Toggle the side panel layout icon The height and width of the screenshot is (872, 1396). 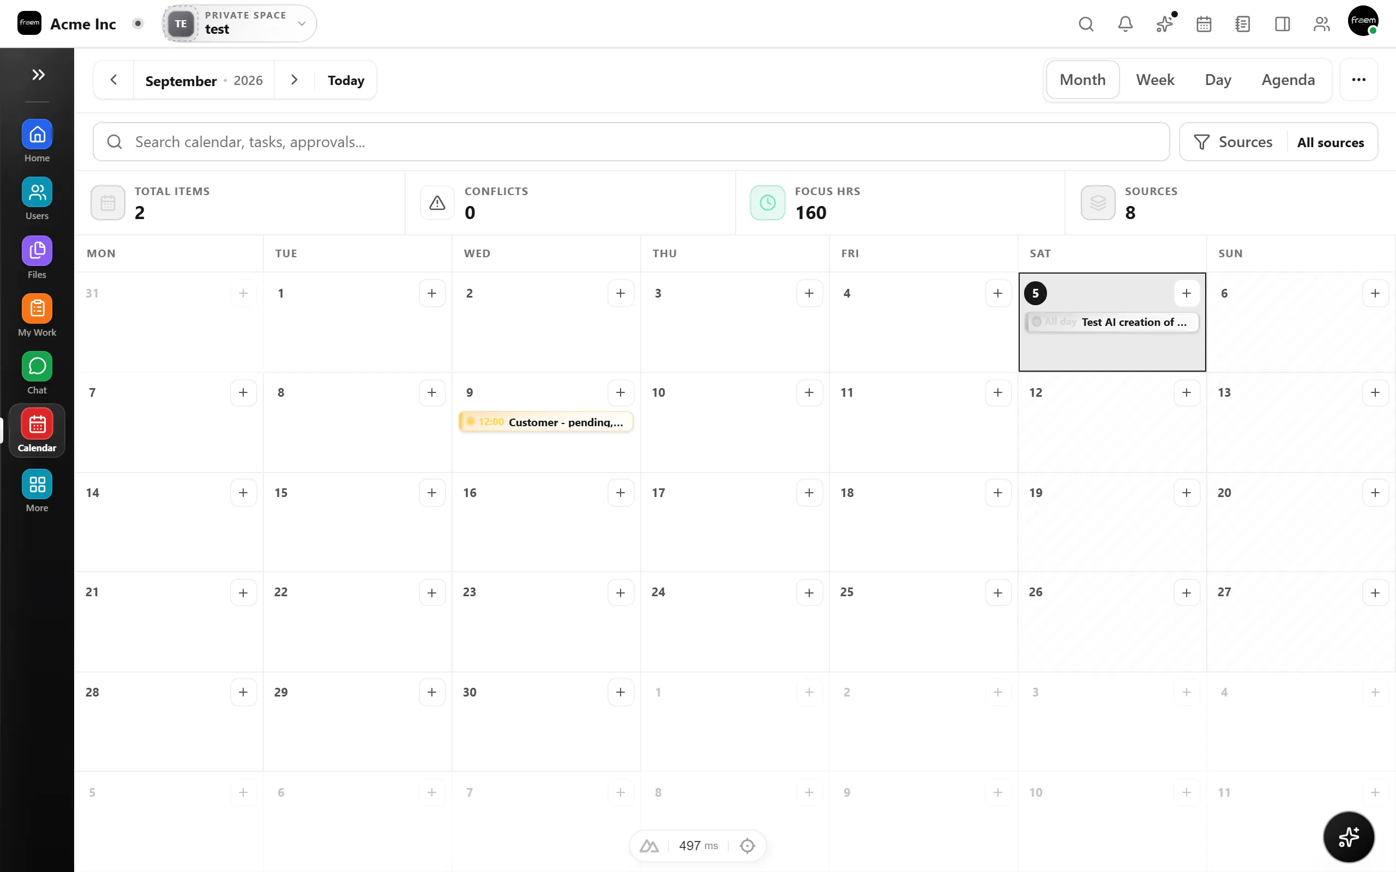(1282, 23)
